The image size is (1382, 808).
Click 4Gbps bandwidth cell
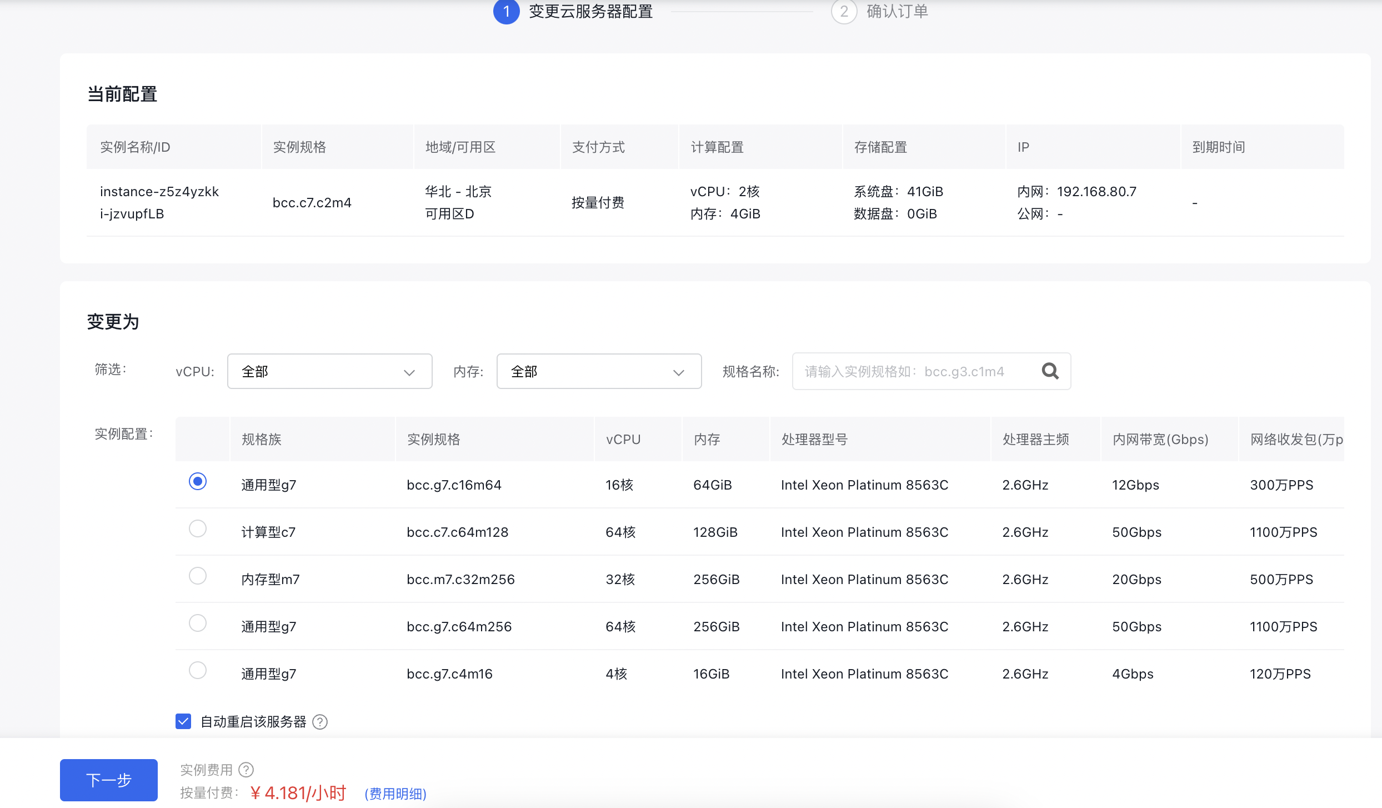coord(1133,674)
